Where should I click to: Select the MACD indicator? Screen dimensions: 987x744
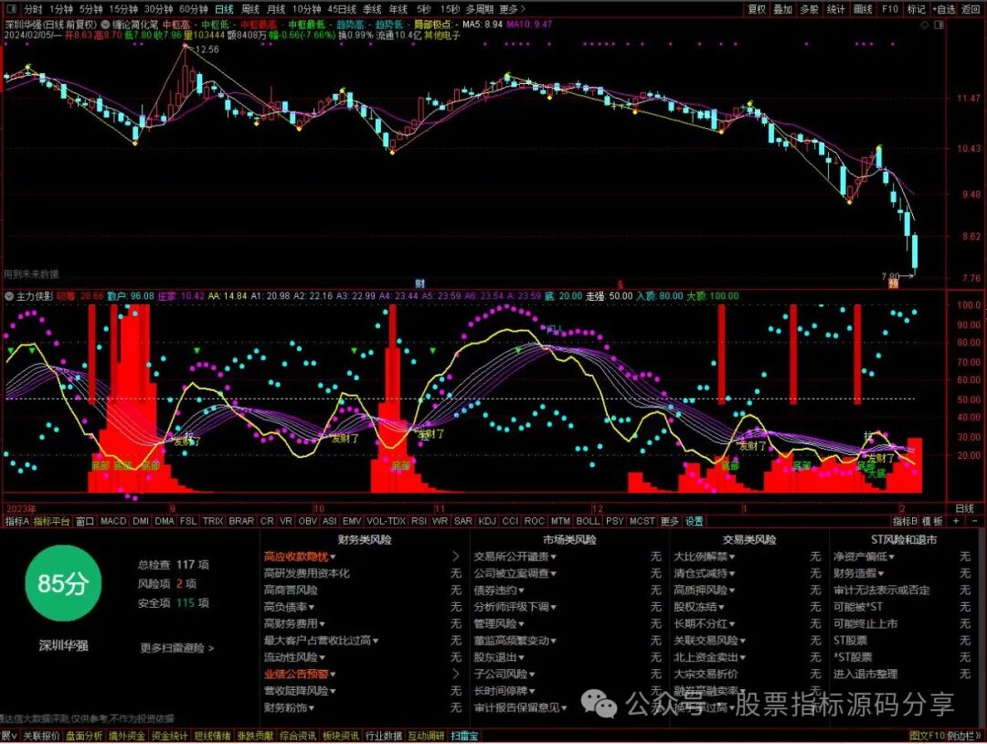point(113,521)
